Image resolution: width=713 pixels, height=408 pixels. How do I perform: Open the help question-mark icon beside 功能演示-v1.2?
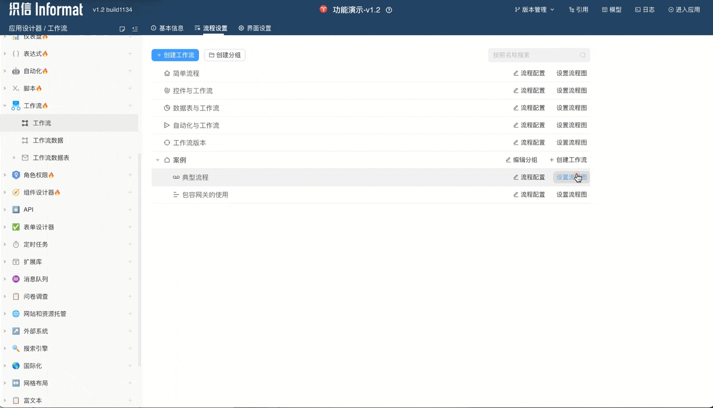point(389,9)
